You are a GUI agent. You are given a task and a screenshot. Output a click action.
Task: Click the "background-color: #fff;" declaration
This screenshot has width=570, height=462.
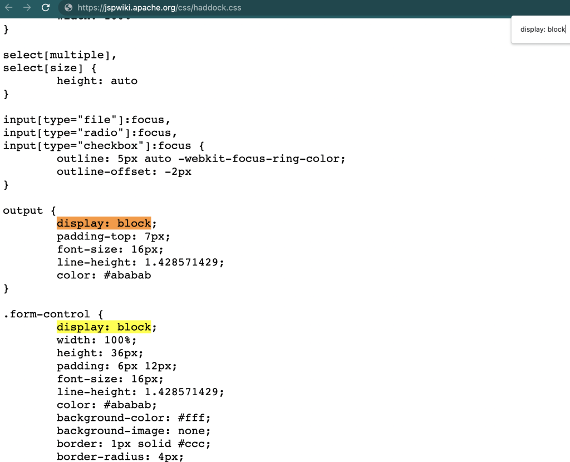(x=134, y=418)
